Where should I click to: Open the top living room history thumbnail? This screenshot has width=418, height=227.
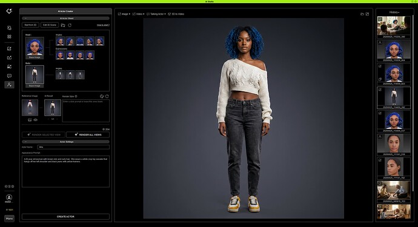coord(394,27)
